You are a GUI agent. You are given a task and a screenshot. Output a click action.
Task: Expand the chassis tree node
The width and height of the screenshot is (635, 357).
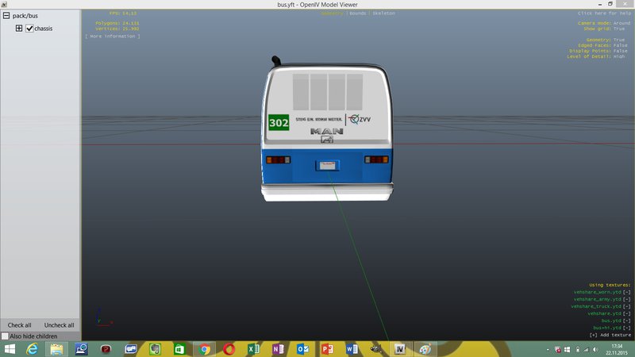[x=19, y=29]
